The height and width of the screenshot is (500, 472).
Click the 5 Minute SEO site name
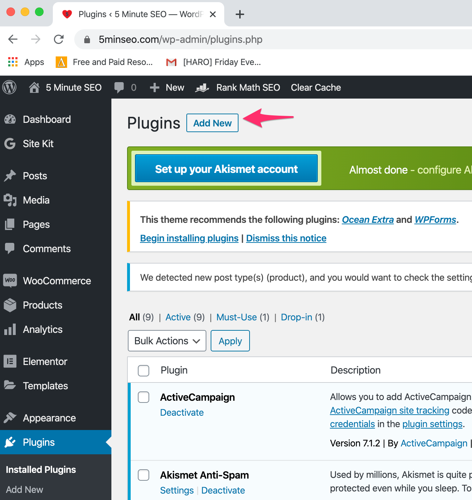[74, 87]
